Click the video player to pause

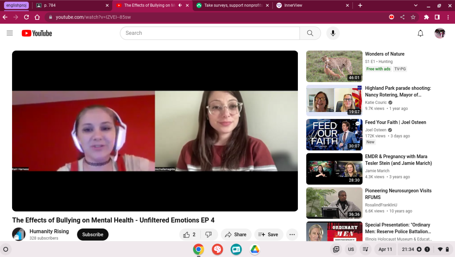tap(155, 131)
